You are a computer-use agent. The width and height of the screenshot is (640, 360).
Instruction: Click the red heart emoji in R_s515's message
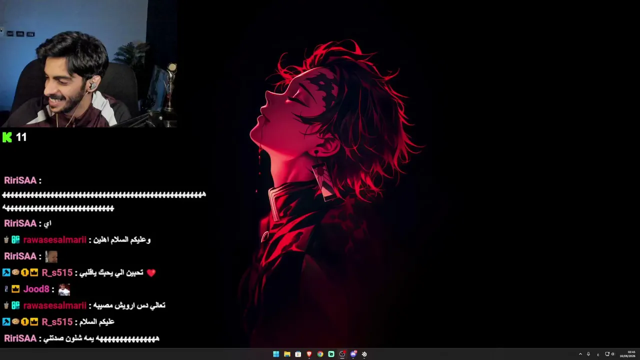(x=151, y=273)
